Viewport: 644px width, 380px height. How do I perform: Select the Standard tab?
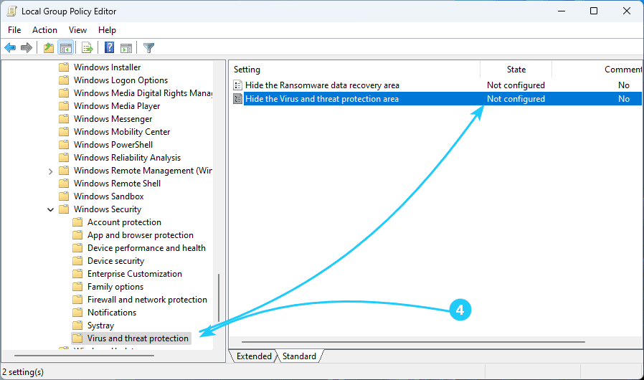click(x=299, y=356)
